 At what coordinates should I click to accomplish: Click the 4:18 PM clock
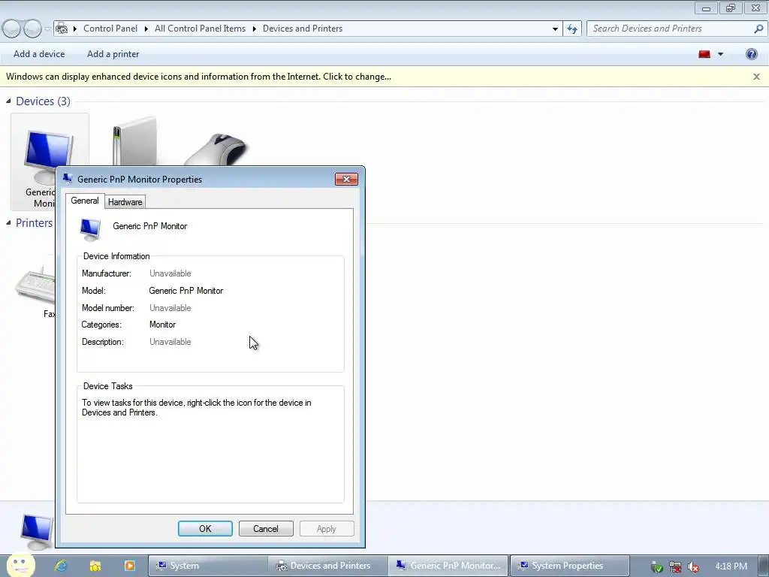731,566
